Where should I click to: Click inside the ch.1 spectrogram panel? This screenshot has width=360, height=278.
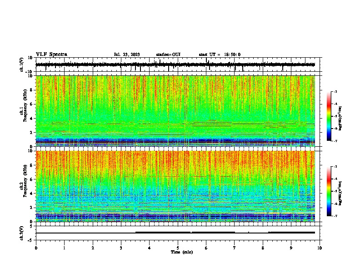[x=175, y=111]
